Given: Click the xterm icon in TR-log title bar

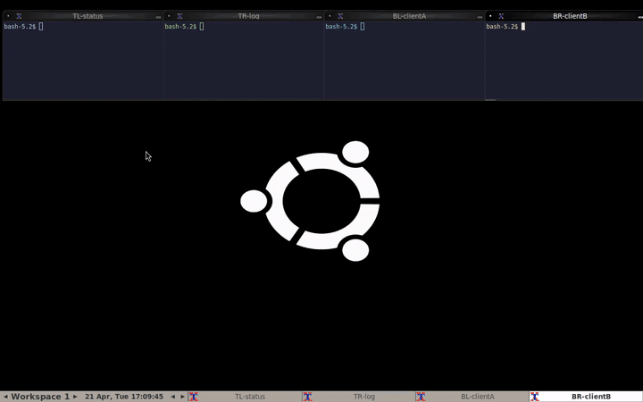Looking at the screenshot, I should (x=180, y=16).
